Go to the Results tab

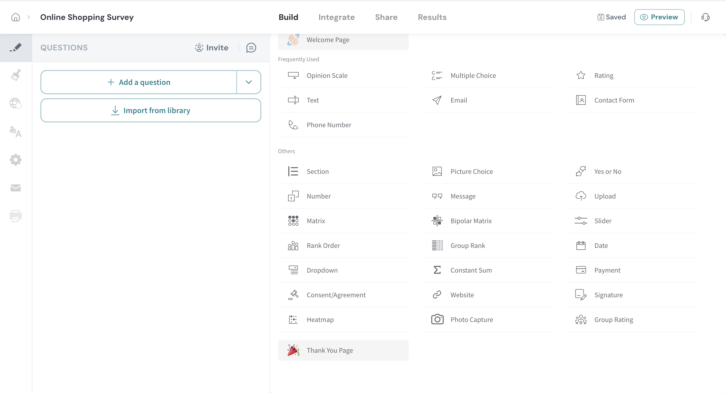[432, 17]
